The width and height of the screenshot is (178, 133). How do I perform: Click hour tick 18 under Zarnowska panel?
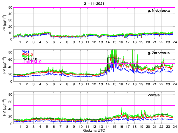pos(134,84)
